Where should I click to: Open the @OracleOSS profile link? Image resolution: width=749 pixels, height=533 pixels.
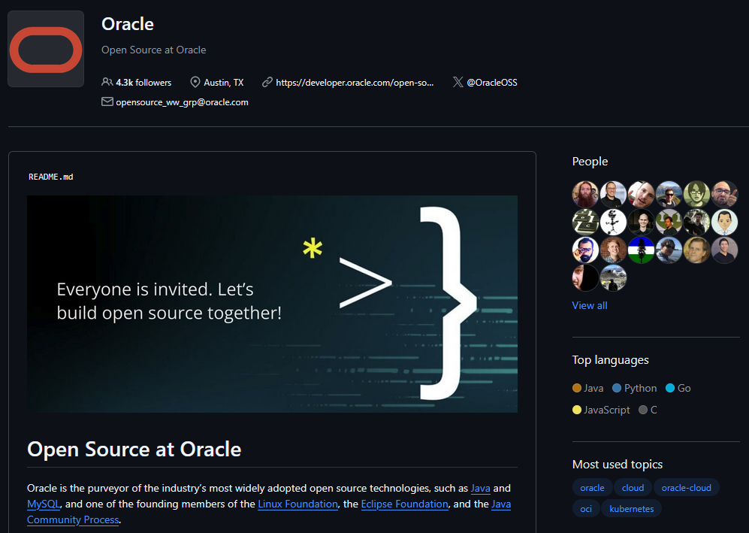[x=491, y=83]
